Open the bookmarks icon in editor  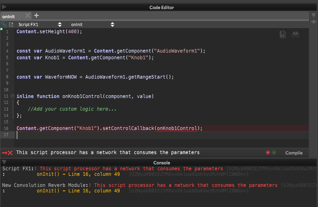(x=282, y=34)
